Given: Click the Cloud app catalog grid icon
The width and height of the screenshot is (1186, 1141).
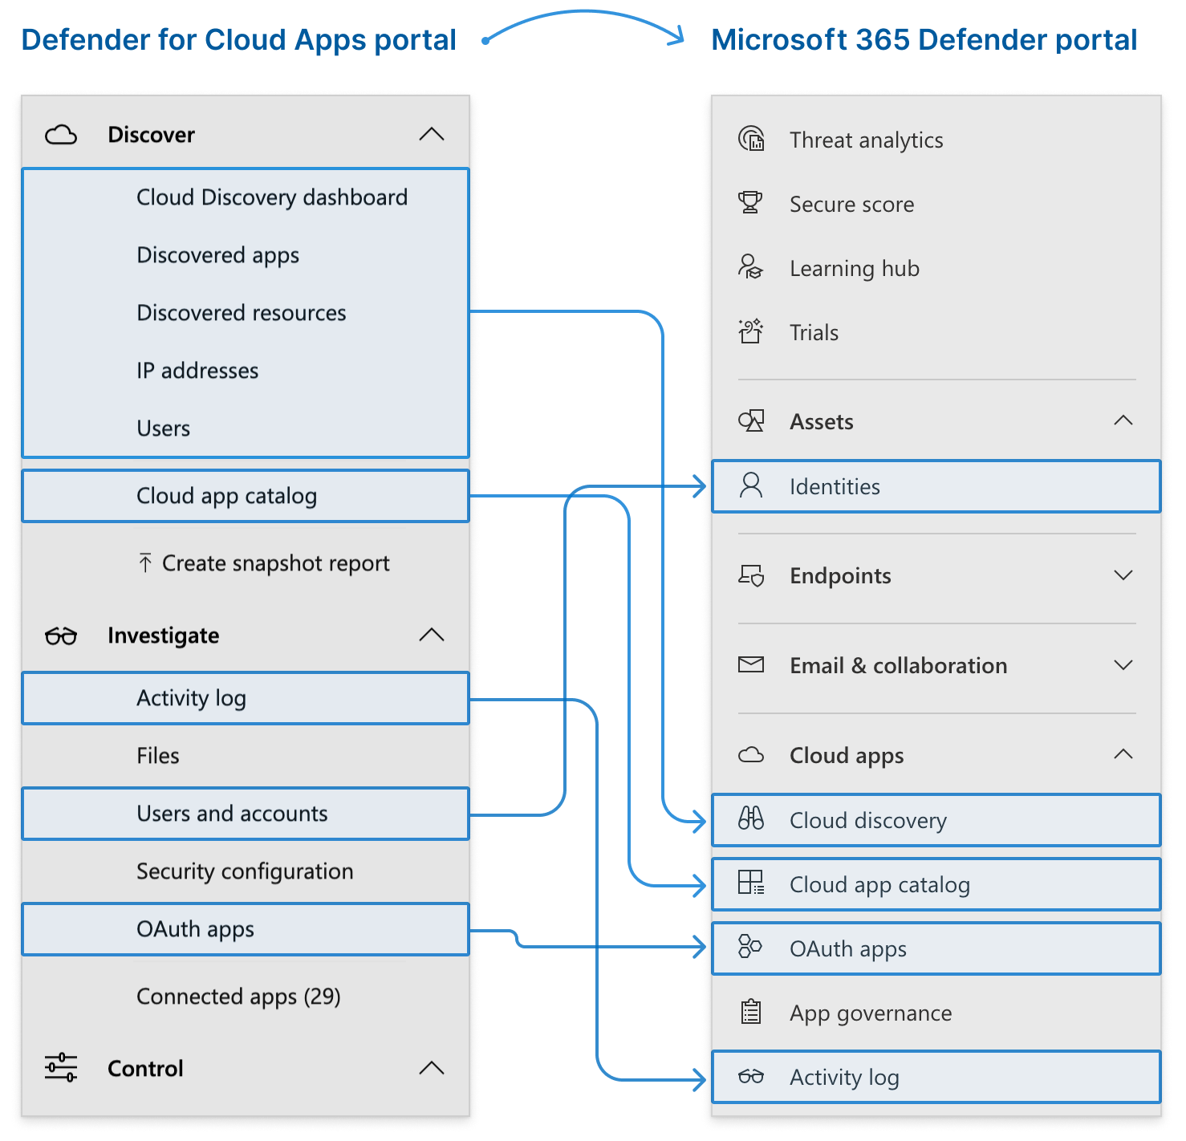Looking at the screenshot, I should (751, 883).
